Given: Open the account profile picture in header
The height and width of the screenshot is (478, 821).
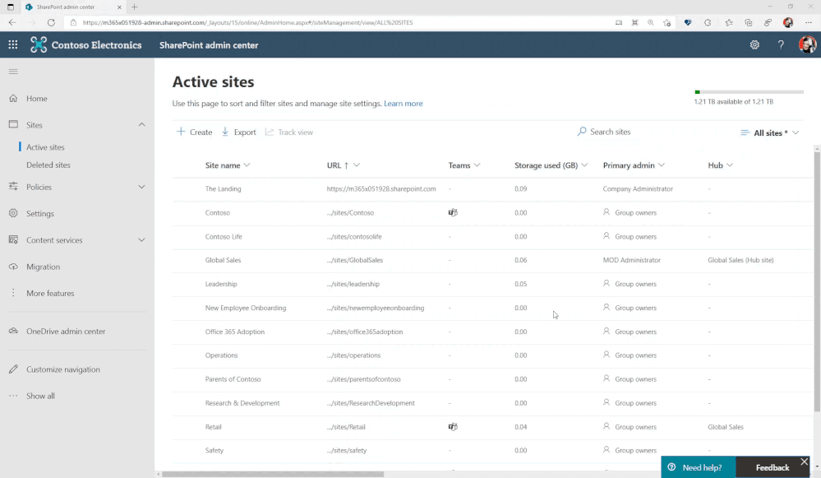Looking at the screenshot, I should click(807, 44).
